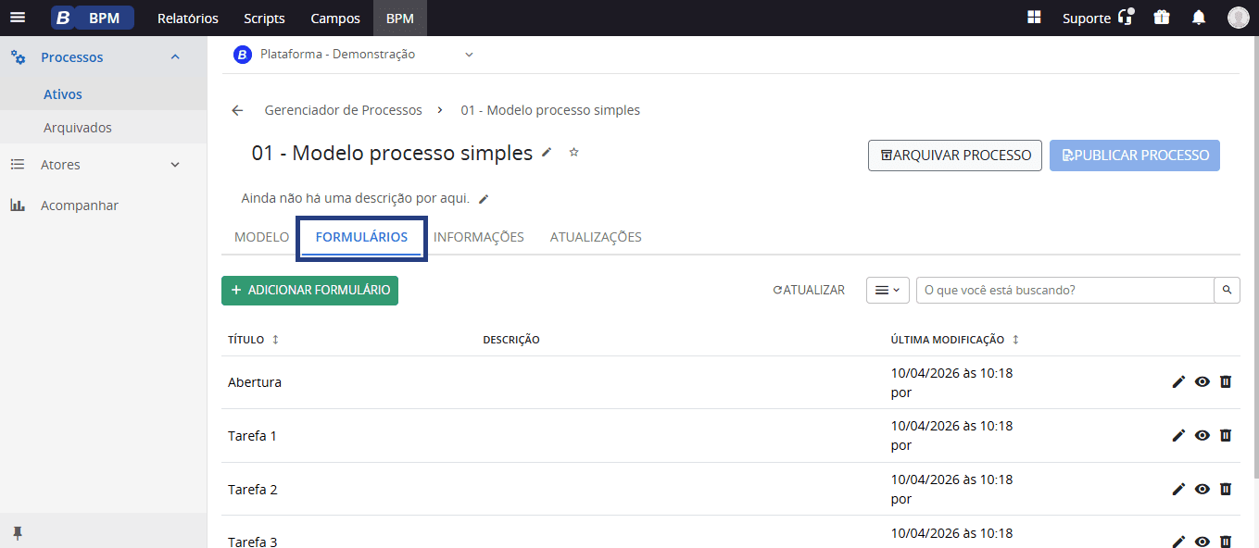Click the pin icon in sidebar footer
The width and height of the screenshot is (1259, 548).
[17, 533]
